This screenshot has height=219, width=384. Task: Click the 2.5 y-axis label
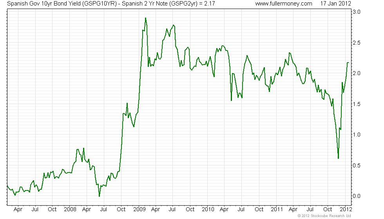pyautogui.click(x=357, y=43)
